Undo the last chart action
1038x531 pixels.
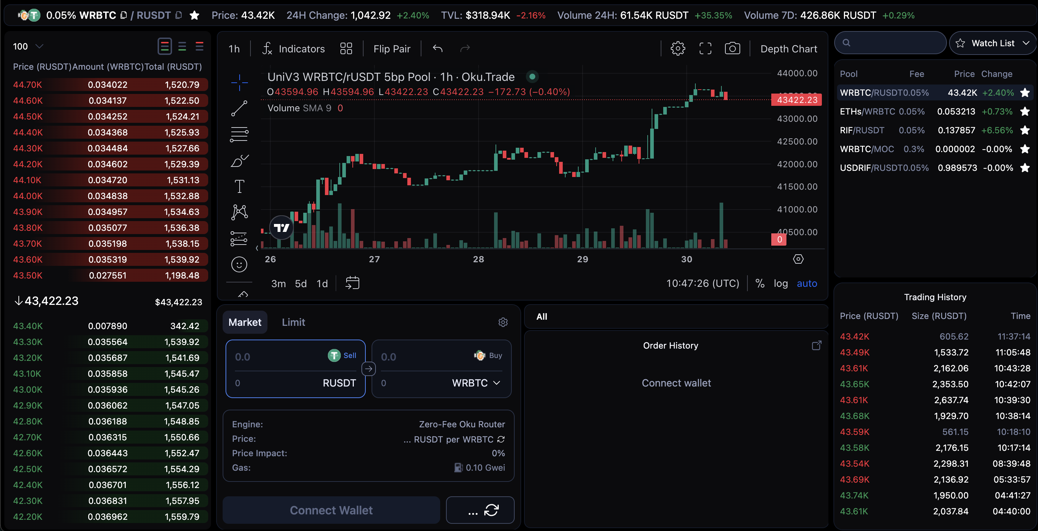438,49
